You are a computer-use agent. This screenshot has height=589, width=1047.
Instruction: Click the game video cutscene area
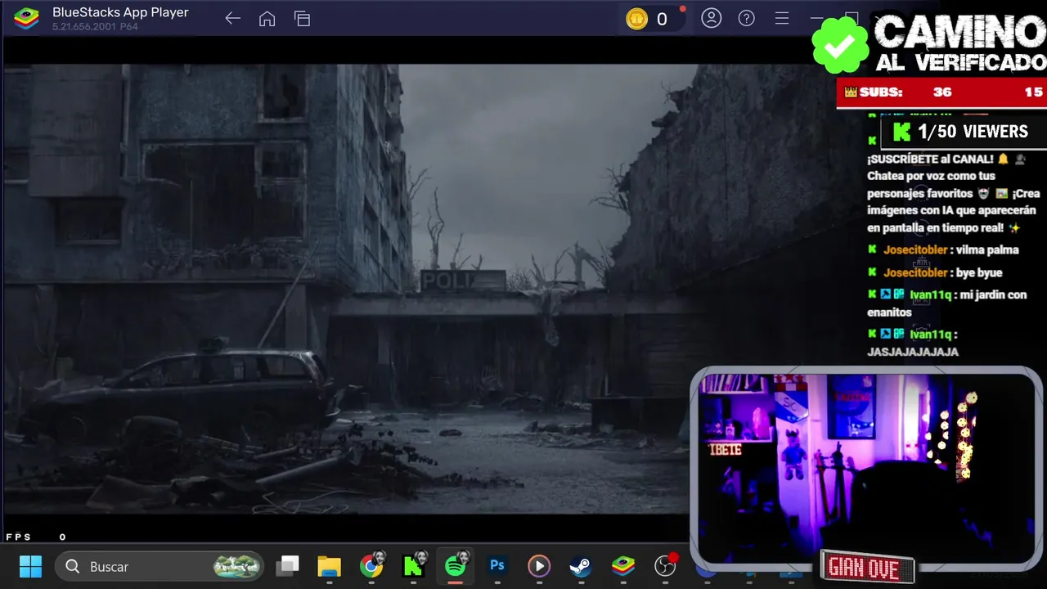(347, 289)
